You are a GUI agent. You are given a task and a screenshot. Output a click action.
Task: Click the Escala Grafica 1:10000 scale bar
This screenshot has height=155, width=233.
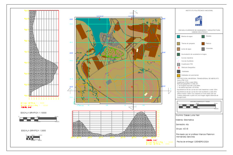pyautogui.click(x=38, y=119)
